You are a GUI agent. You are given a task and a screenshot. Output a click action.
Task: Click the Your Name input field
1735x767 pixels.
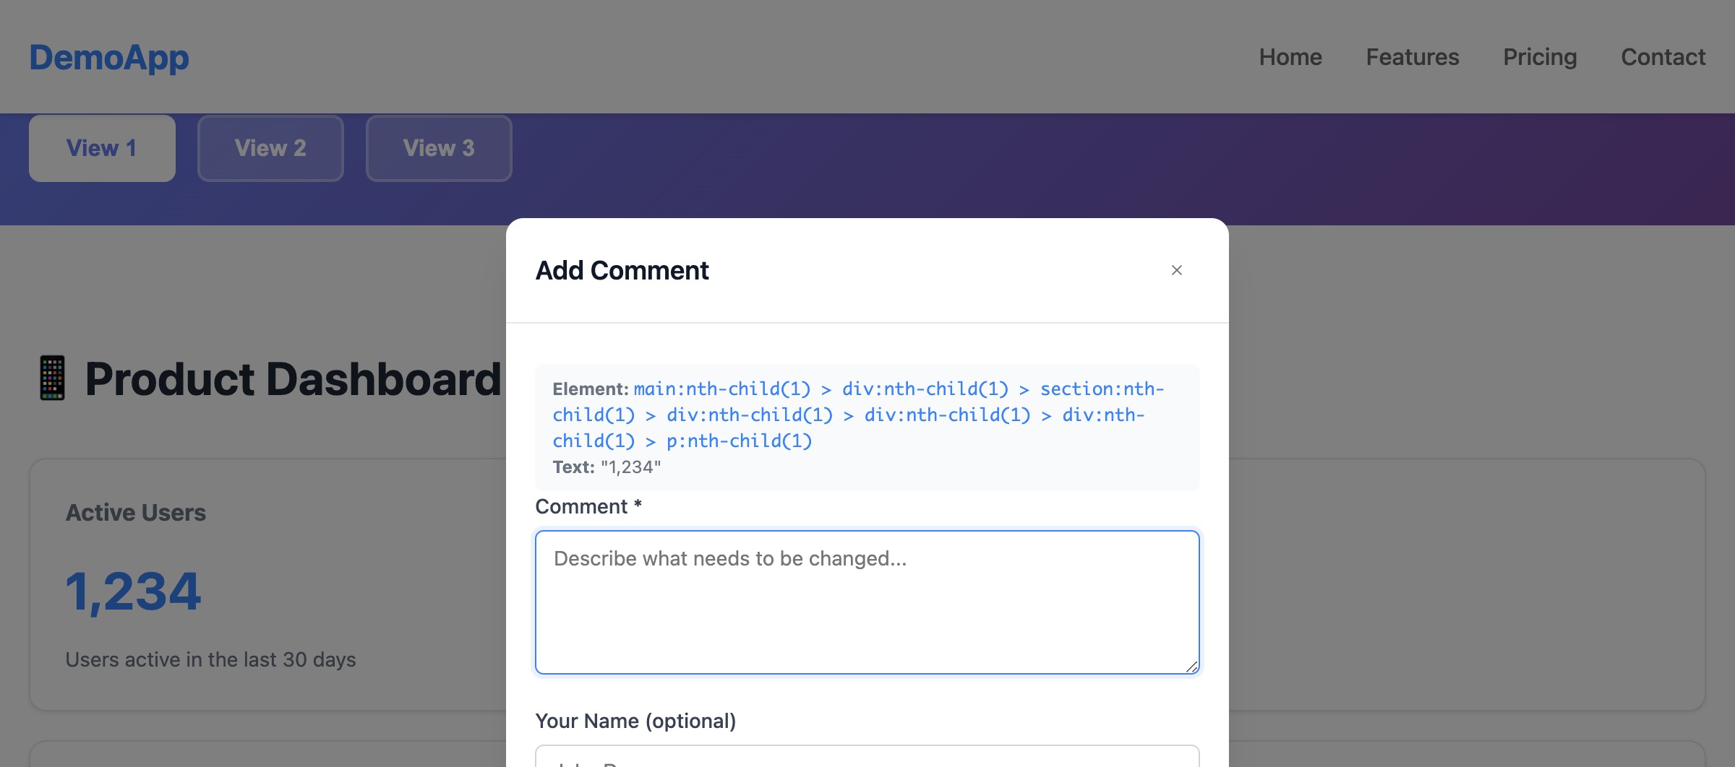pyautogui.click(x=867, y=758)
